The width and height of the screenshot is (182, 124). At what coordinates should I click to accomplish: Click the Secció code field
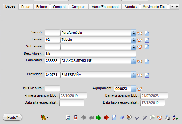[x=52, y=33]
